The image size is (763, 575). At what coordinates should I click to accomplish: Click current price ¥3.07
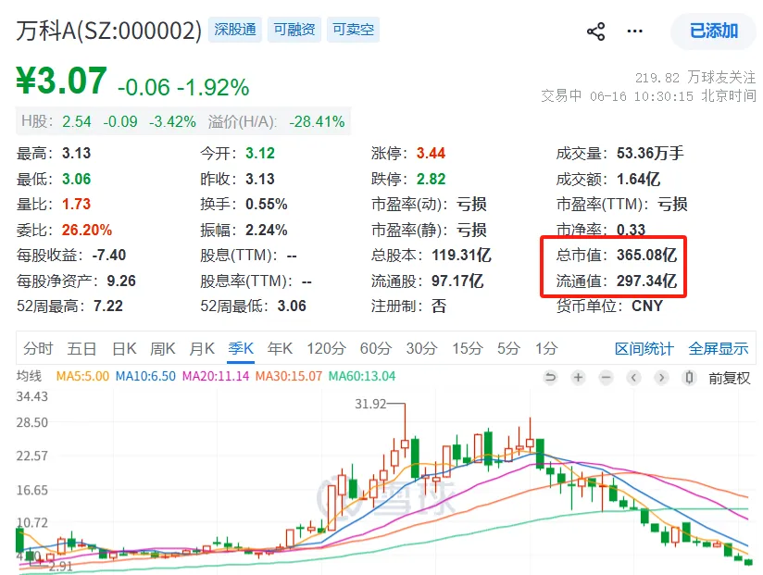pyautogui.click(x=61, y=81)
